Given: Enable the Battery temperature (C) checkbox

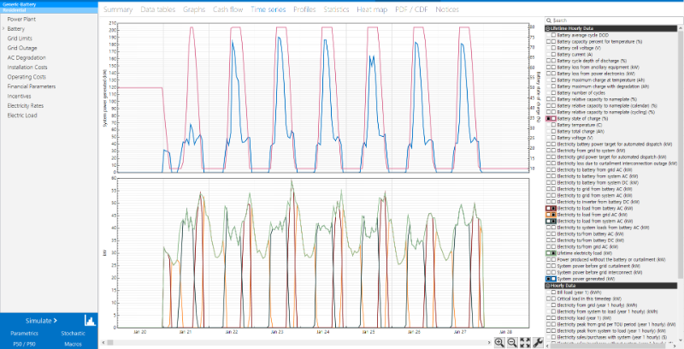Looking at the screenshot, I should click(x=553, y=125).
